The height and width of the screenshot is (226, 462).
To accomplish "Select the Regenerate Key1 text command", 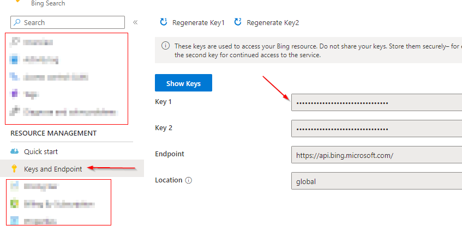I will point(198,22).
